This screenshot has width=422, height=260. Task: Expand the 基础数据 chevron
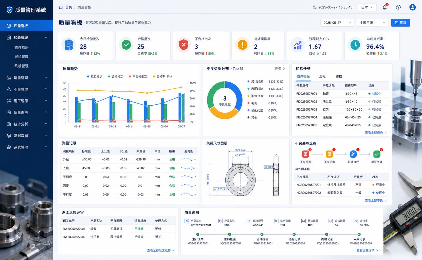(46, 136)
